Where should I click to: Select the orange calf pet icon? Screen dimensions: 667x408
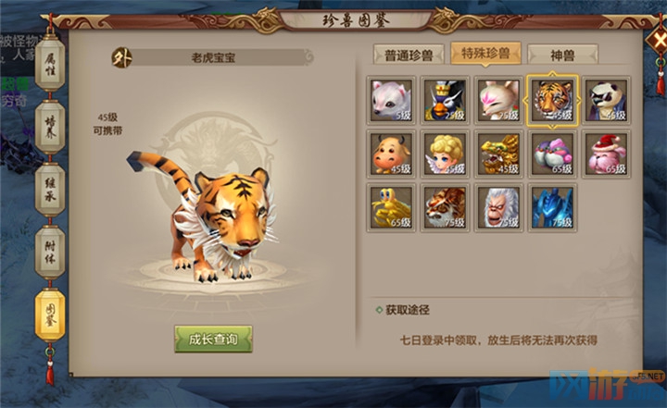[391, 155]
